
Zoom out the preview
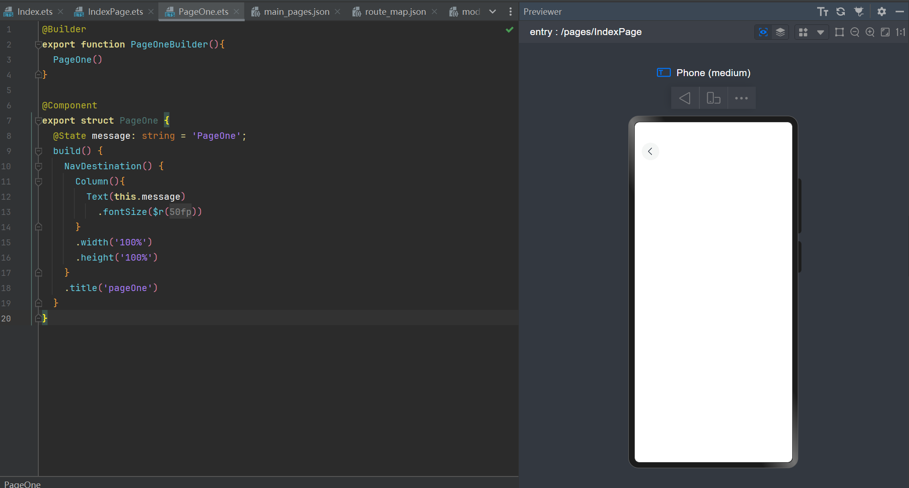point(855,32)
